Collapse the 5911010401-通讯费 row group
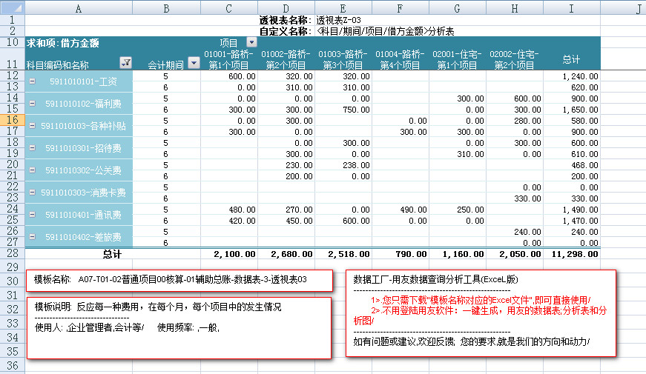 coord(32,215)
